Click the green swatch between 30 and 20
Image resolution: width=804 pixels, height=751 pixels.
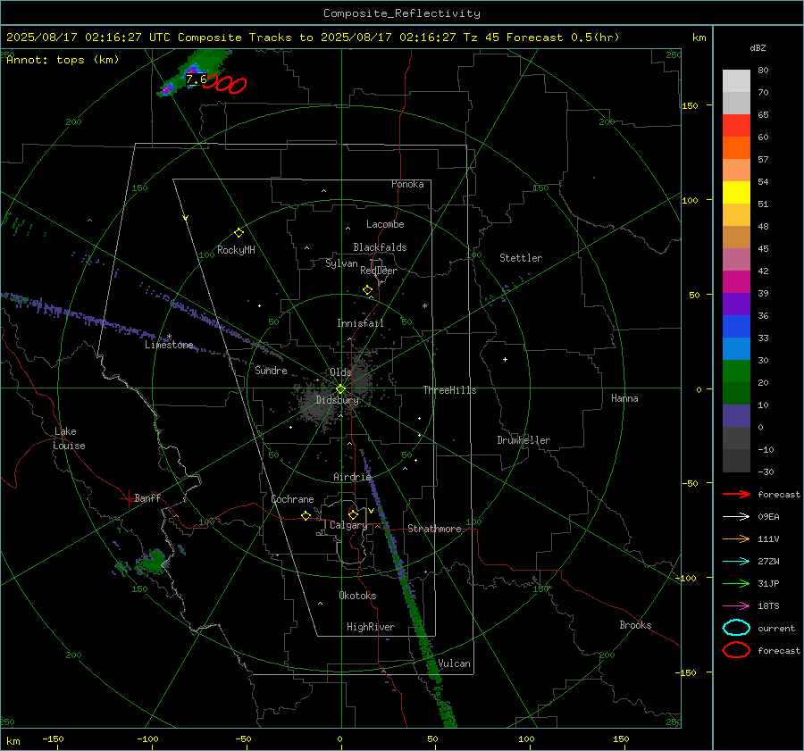click(736, 371)
